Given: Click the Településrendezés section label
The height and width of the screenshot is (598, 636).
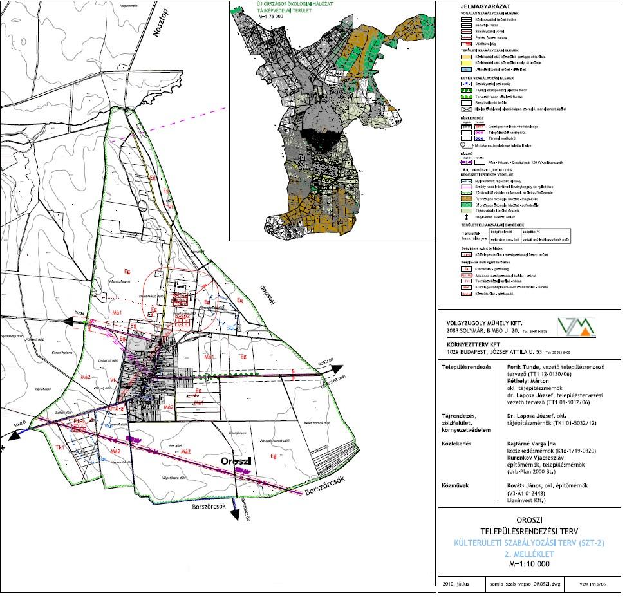Looking at the screenshot, I should coord(467,367).
